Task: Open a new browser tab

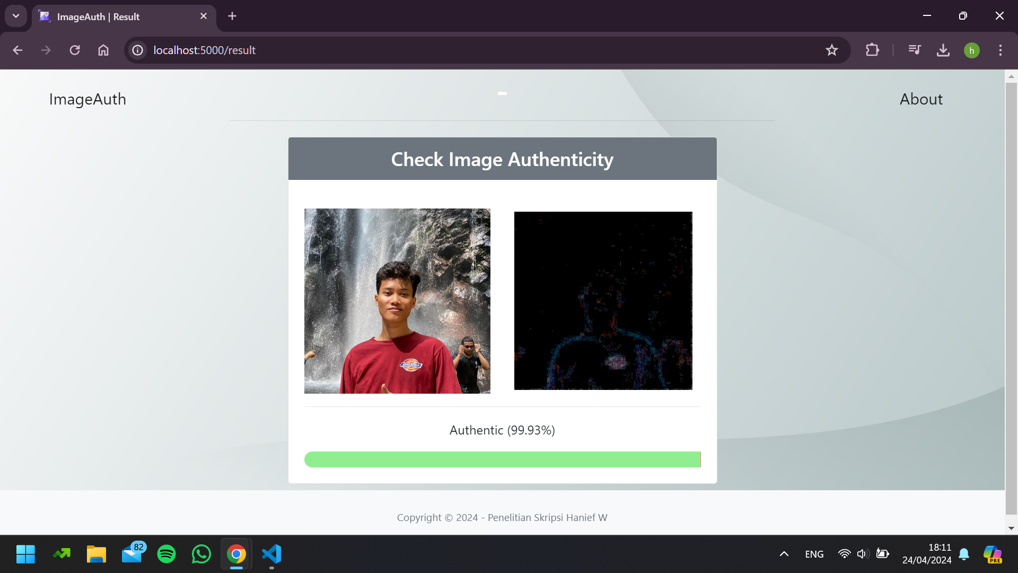Action: click(232, 16)
